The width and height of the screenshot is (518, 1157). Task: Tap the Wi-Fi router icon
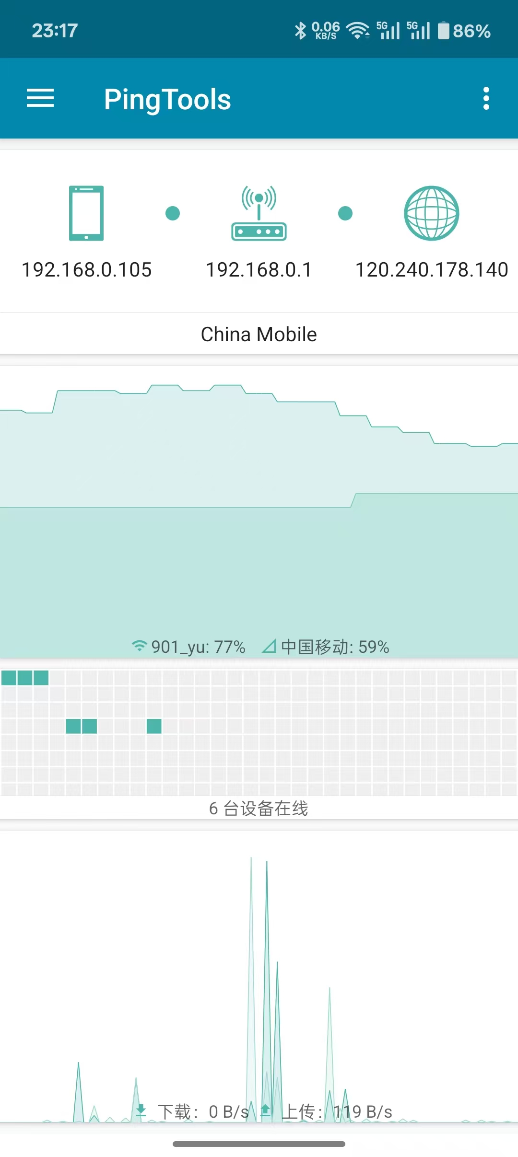pyautogui.click(x=259, y=213)
